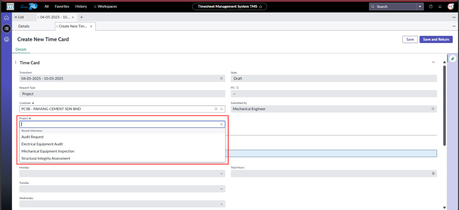The height and width of the screenshot is (210, 459).
Task: Click the Save button
Action: [x=410, y=39]
